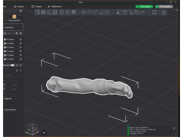Click the Assembly view icon
Screen dimensions: 183x137
tap(154, 12)
